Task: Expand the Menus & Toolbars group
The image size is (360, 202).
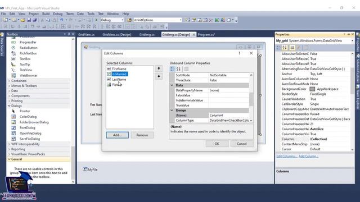Action: tap(9, 86)
